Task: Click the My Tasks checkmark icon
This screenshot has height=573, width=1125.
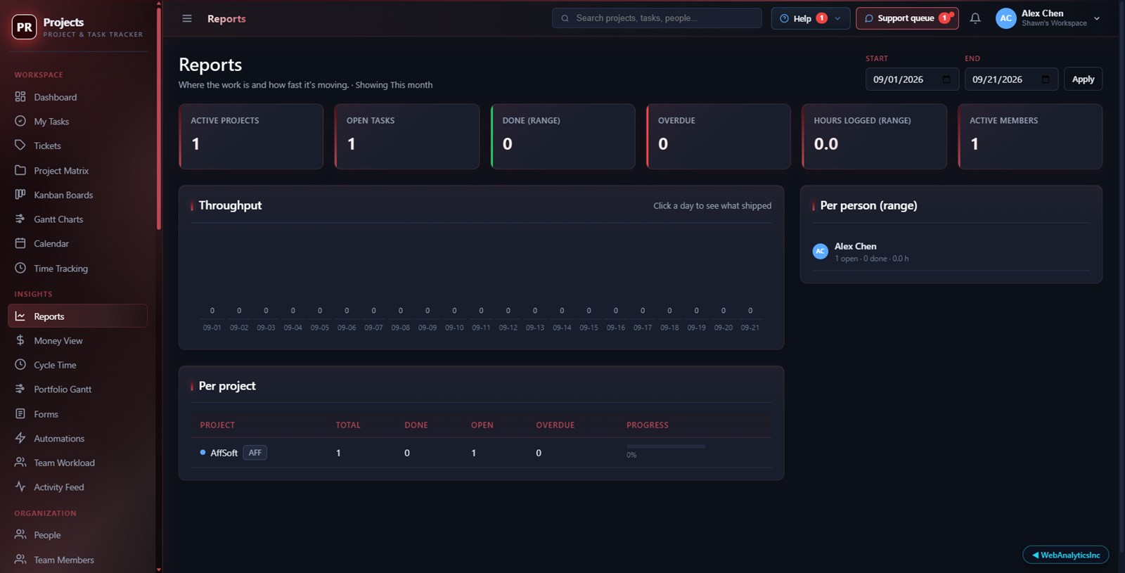Action: (x=20, y=121)
